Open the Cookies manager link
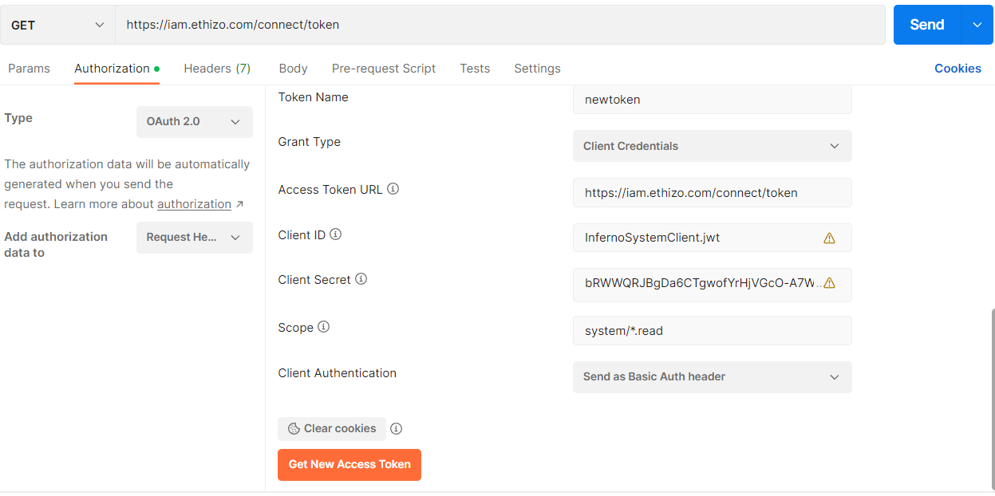995x496 pixels. (x=957, y=68)
